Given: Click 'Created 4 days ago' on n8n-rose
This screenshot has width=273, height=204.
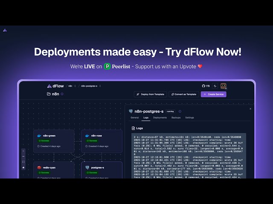Looking at the screenshot, I should click(x=97, y=146).
